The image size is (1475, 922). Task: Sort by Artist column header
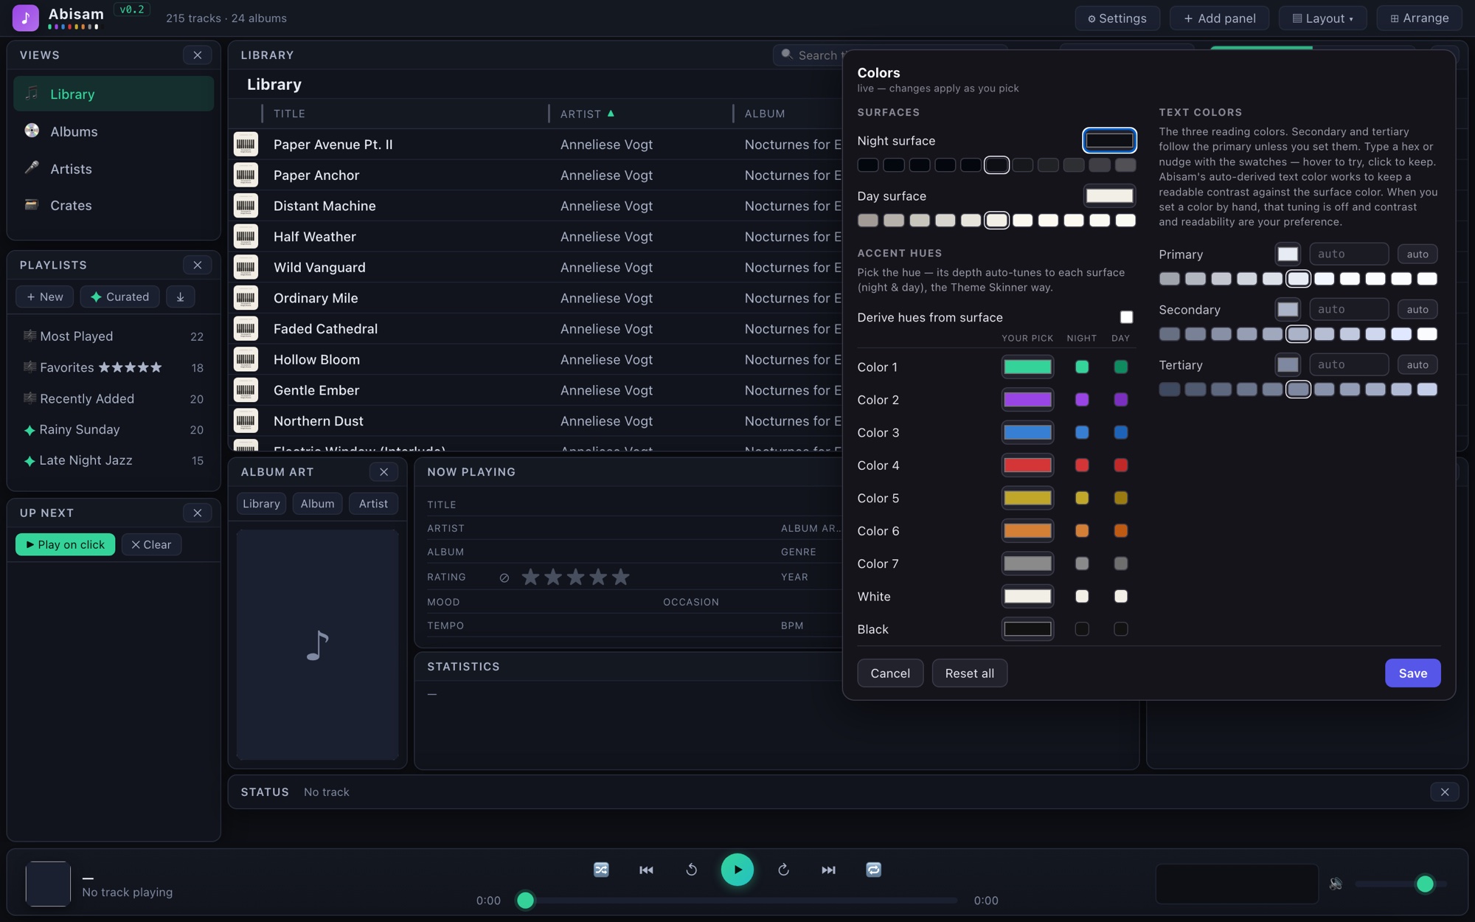(x=587, y=114)
